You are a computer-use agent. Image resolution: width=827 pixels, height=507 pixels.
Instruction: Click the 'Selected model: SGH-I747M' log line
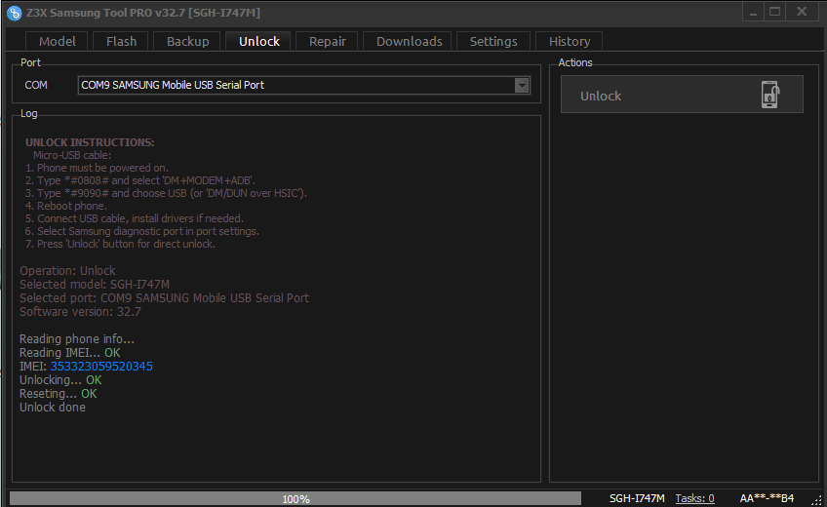pos(95,285)
